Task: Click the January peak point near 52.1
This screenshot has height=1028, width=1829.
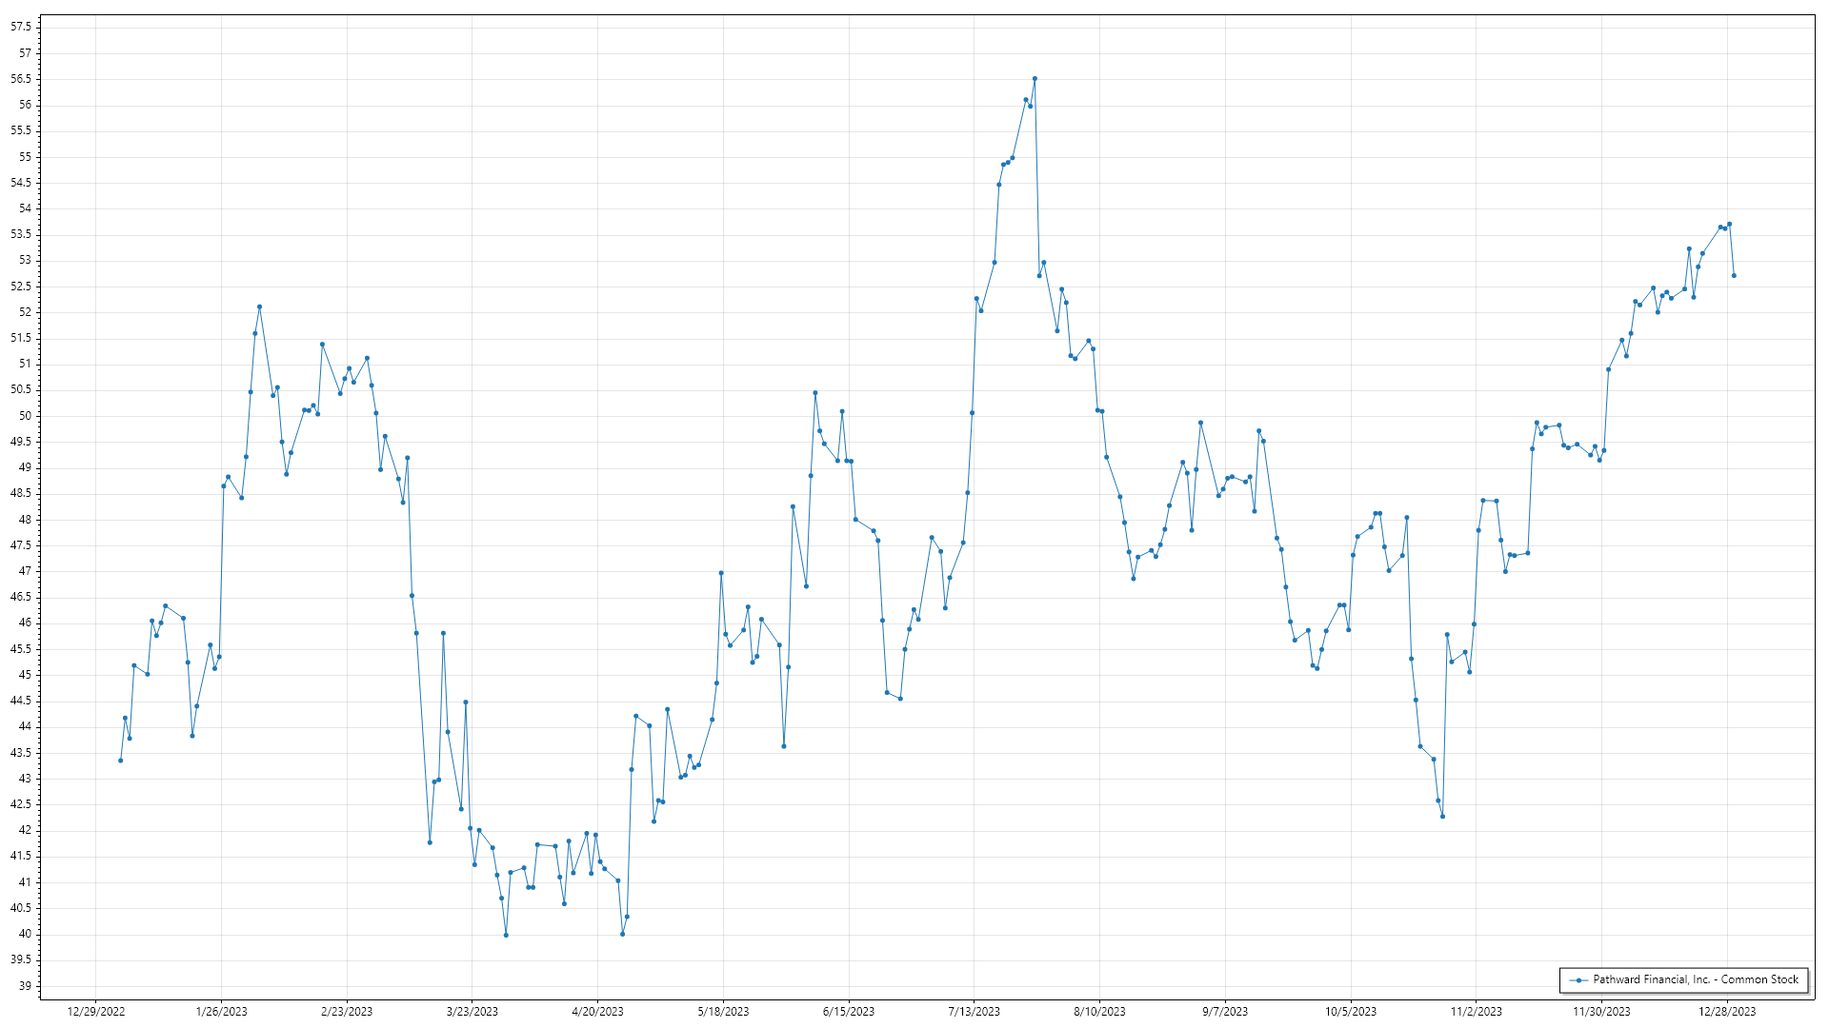Action: [x=259, y=306]
